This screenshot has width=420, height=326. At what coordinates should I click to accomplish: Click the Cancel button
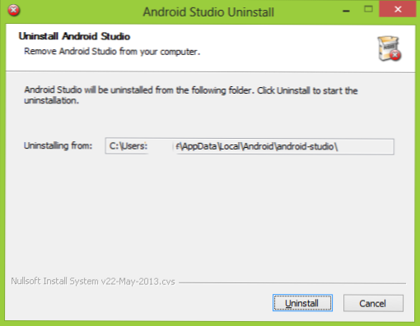tap(373, 303)
